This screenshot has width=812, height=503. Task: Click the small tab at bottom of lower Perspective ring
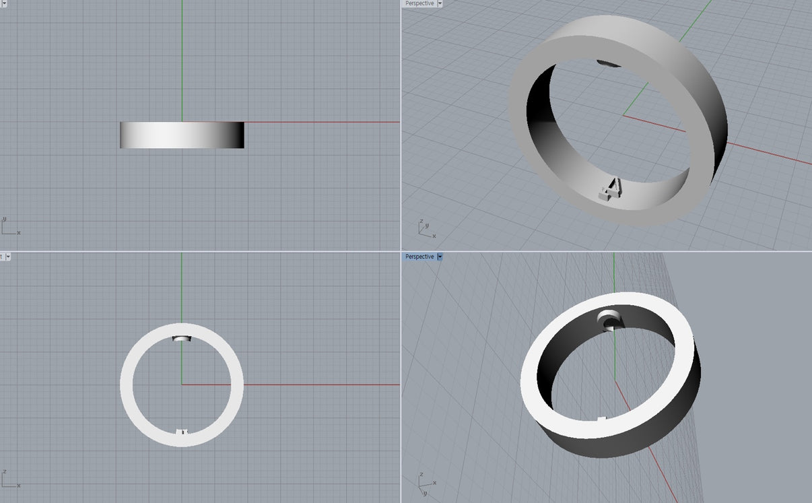click(602, 420)
